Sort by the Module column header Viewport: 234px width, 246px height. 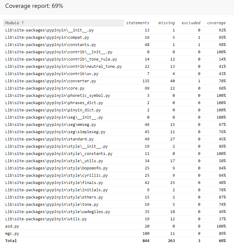tap(15, 23)
